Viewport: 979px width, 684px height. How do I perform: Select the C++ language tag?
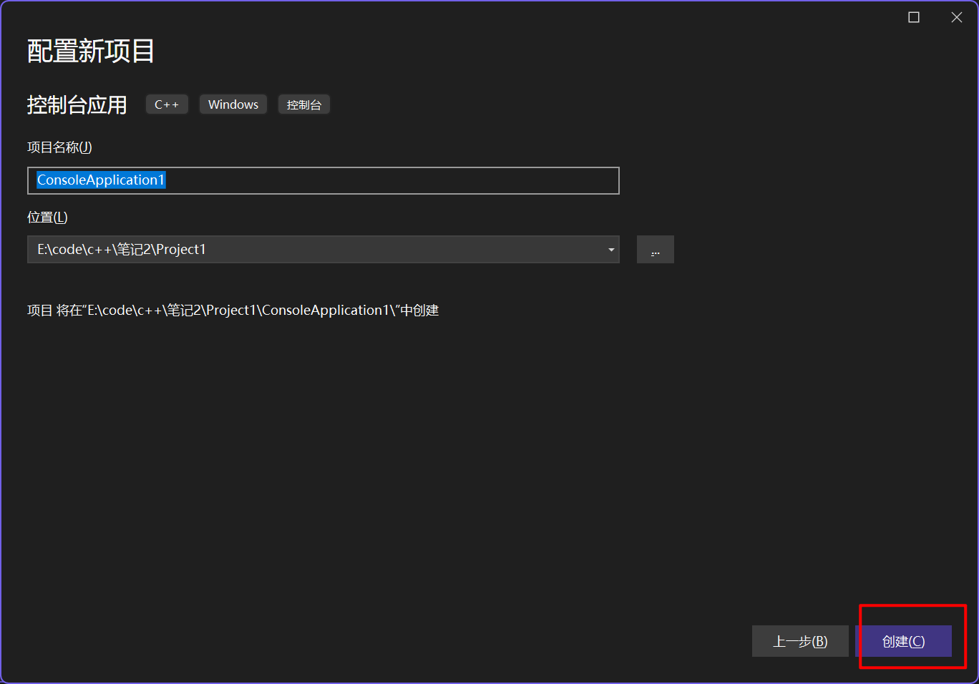click(x=167, y=104)
